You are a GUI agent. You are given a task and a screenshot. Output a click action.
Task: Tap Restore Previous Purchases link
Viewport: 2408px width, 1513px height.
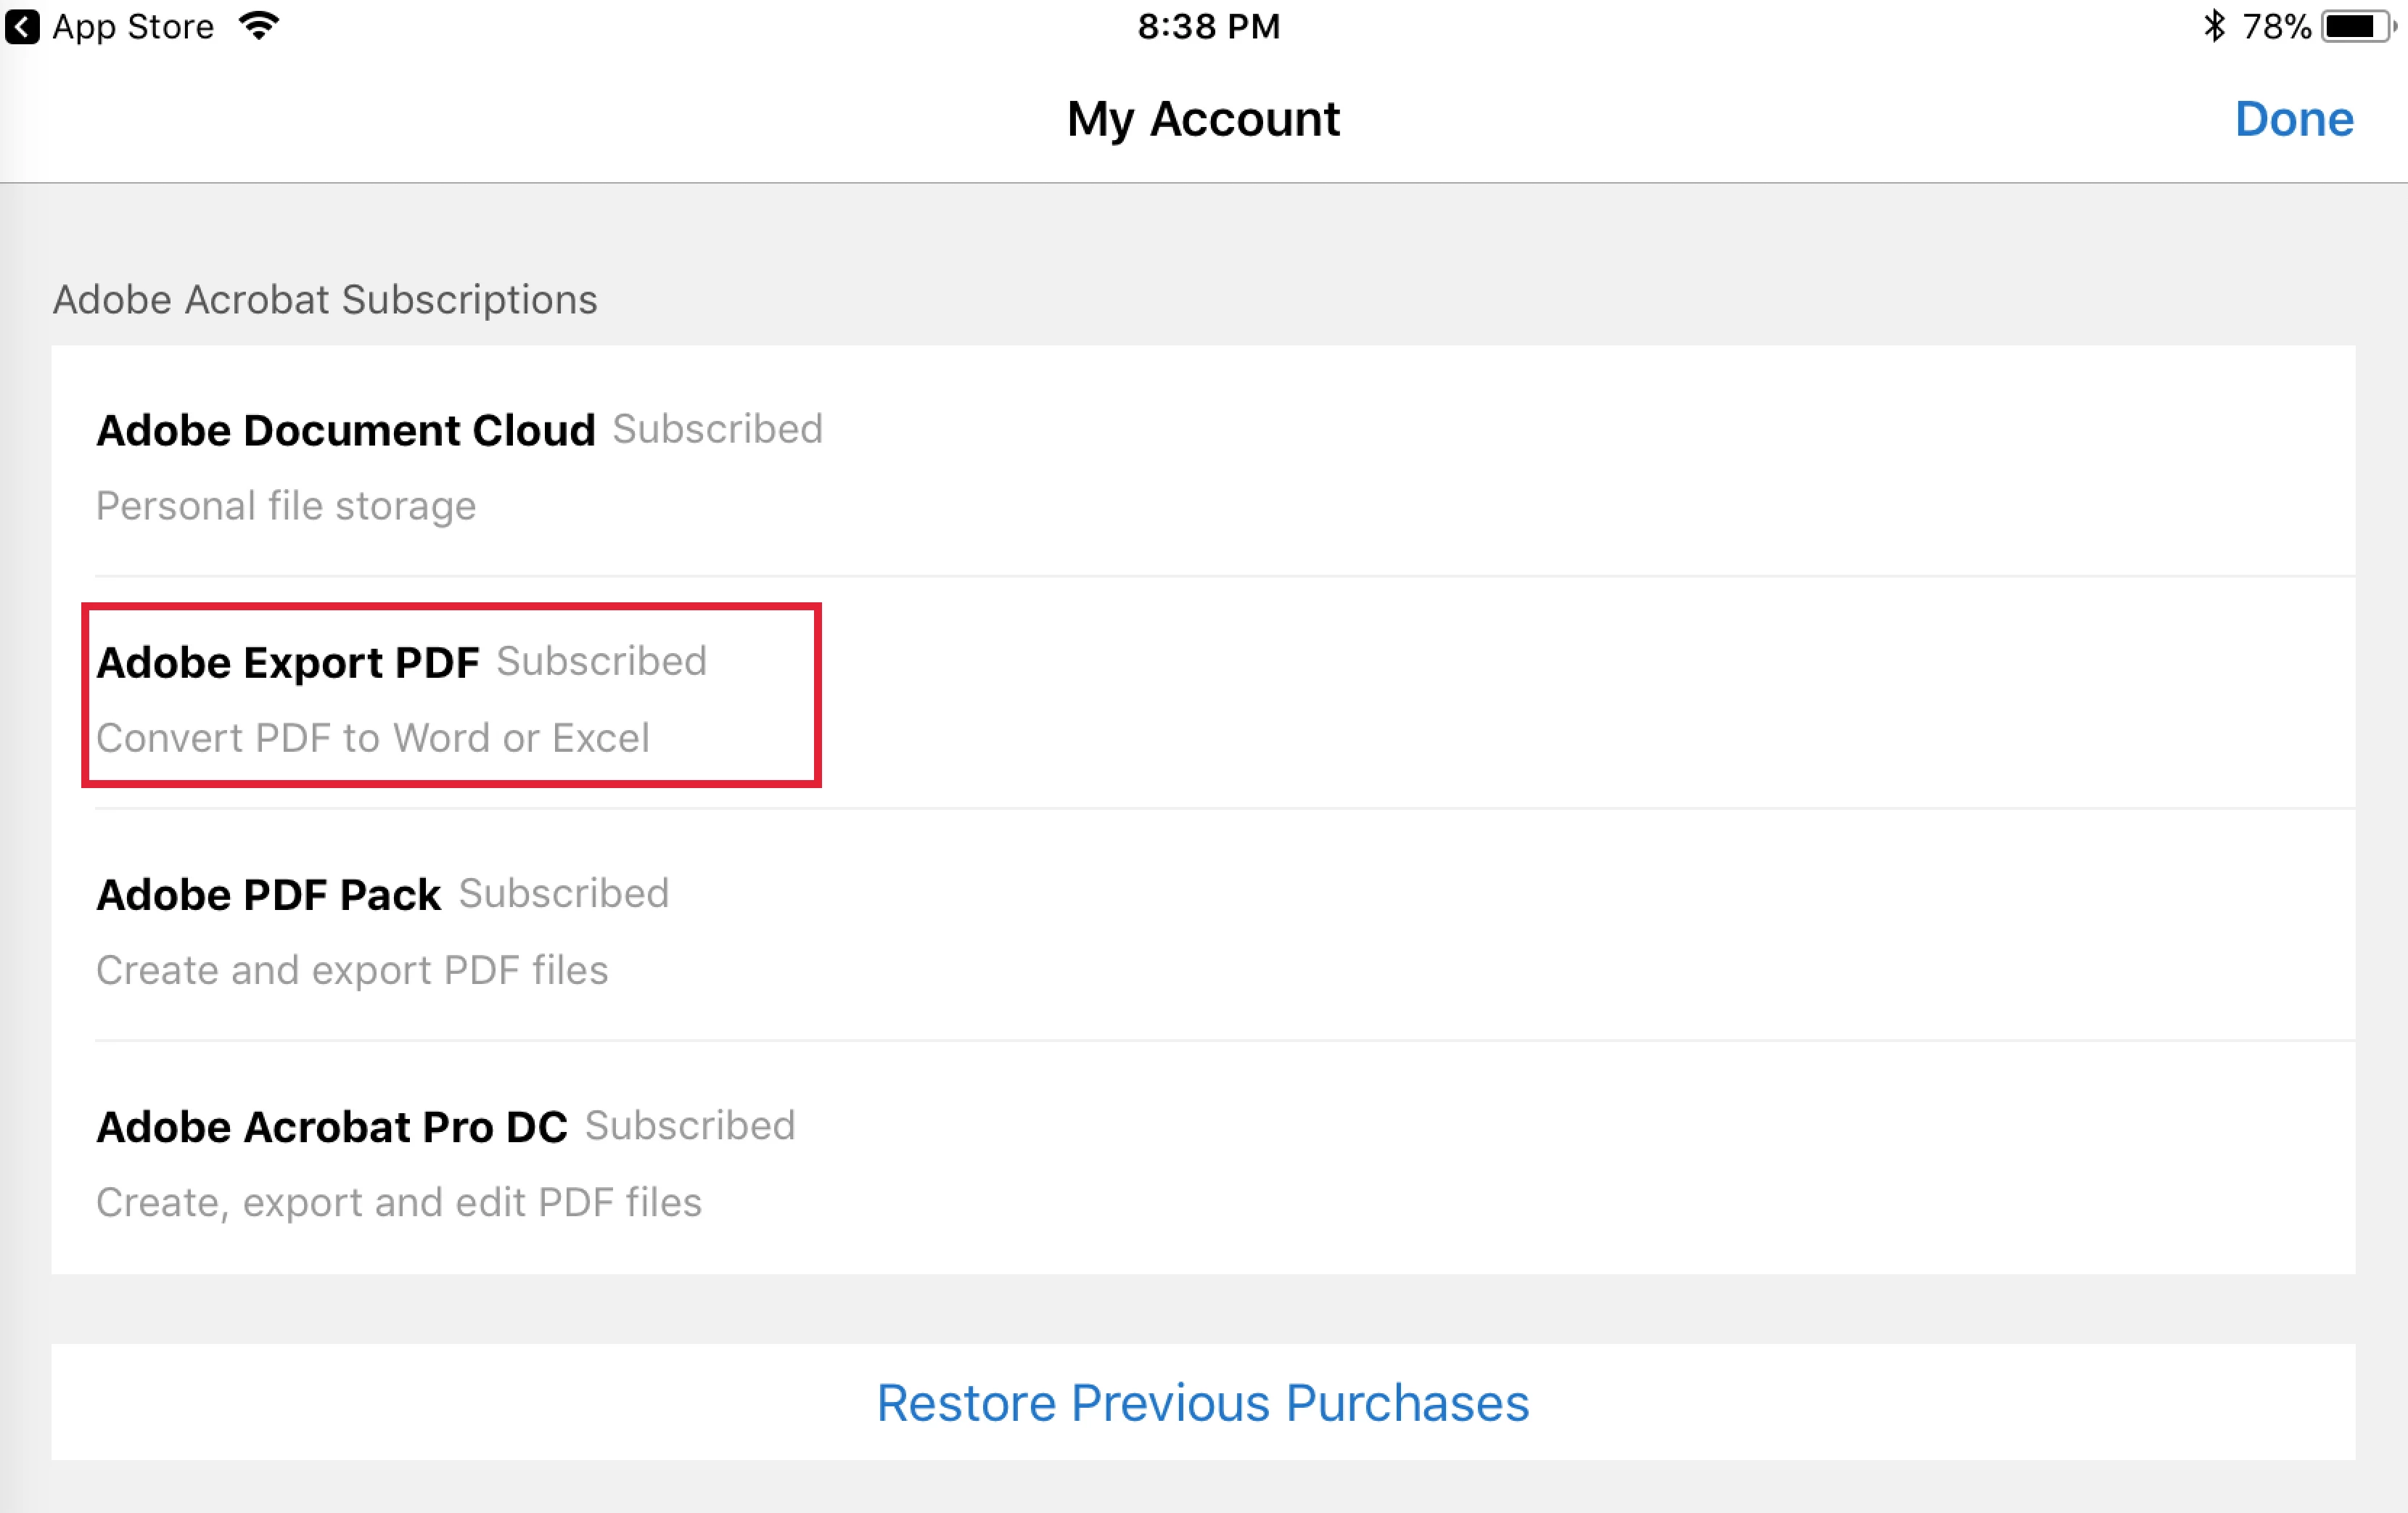[1203, 1402]
